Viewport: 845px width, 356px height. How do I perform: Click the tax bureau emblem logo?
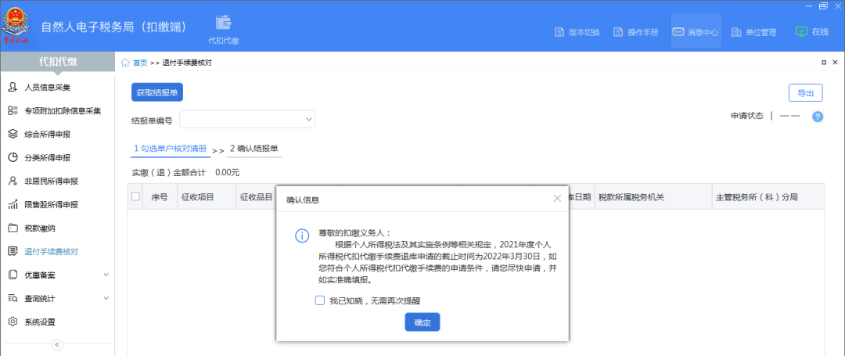pyautogui.click(x=16, y=27)
